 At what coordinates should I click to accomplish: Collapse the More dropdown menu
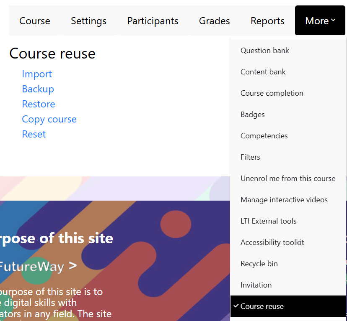[x=320, y=20]
